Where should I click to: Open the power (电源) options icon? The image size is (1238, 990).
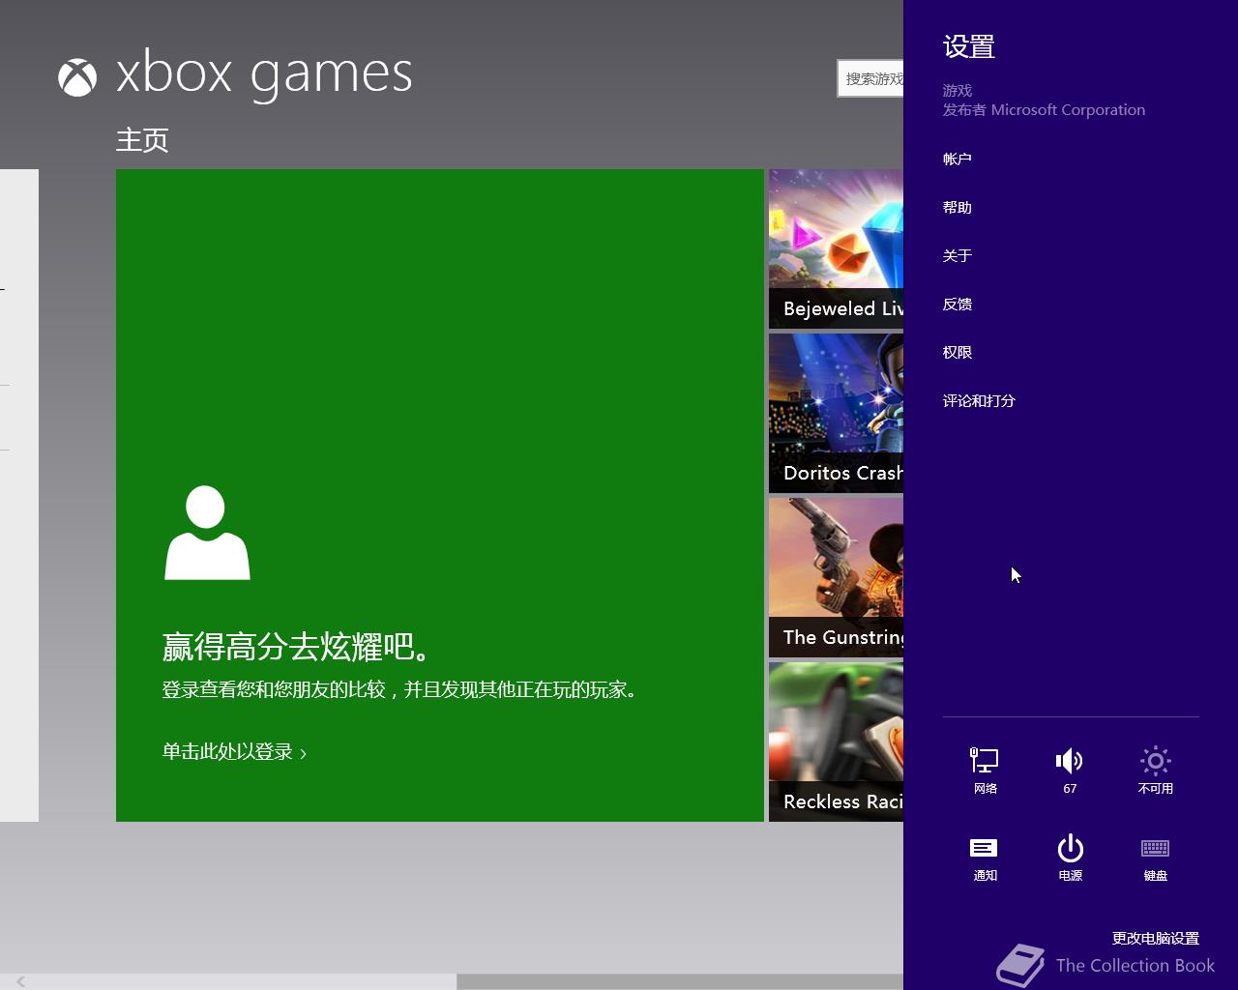1070,858
